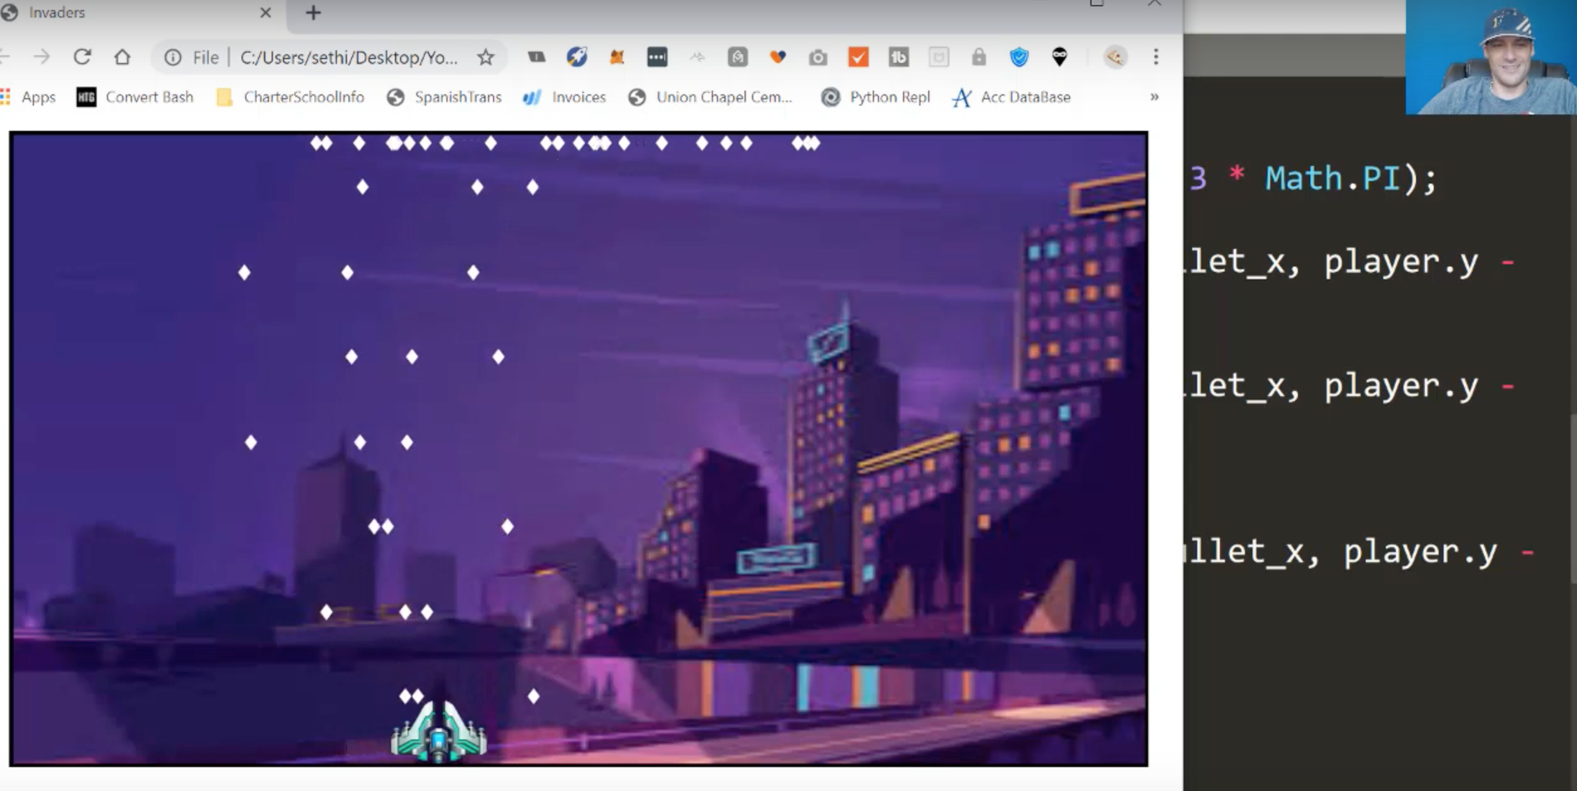Open the rocket extension icon

(x=577, y=57)
